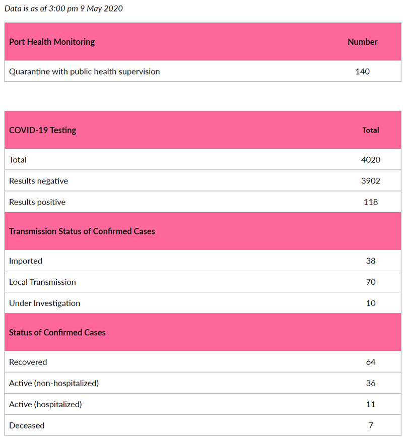Select the Quarantine with public health supervision row label

point(84,72)
